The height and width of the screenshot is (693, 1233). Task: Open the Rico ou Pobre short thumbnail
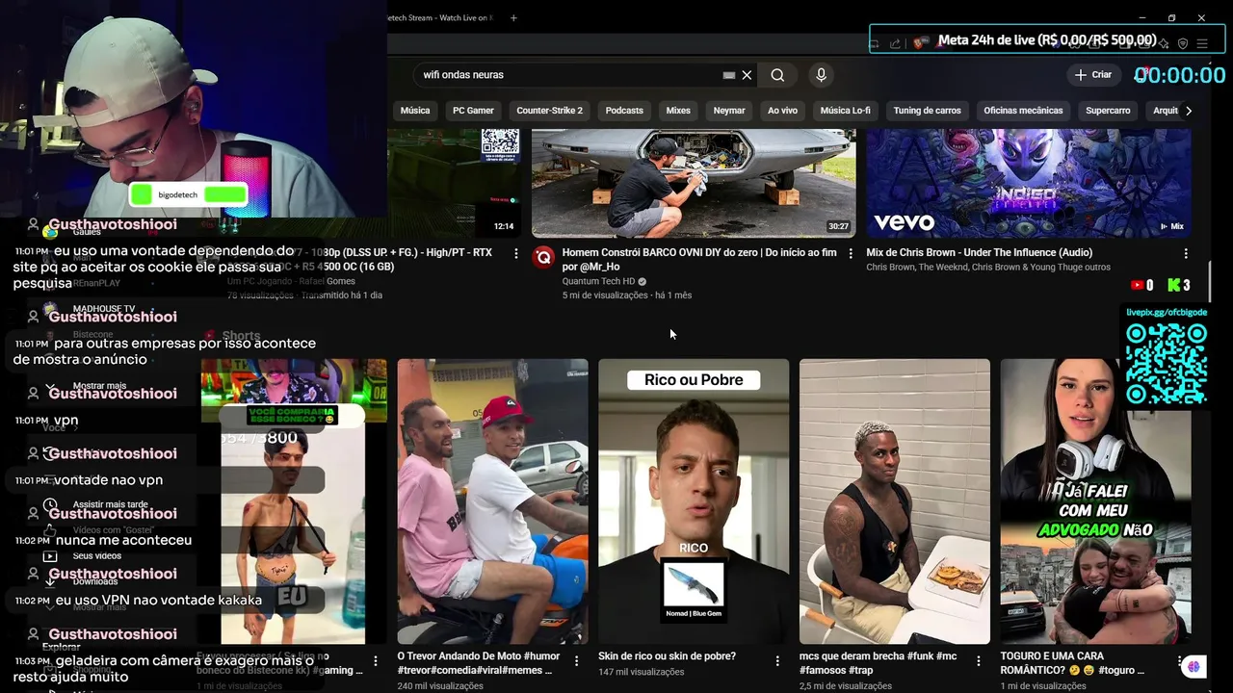(694, 501)
